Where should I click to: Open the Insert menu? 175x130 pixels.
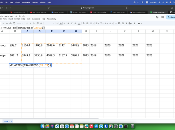click(x=10, y=19)
